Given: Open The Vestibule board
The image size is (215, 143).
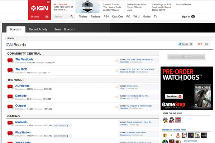Looking at the screenshot, I should pos(24,59).
